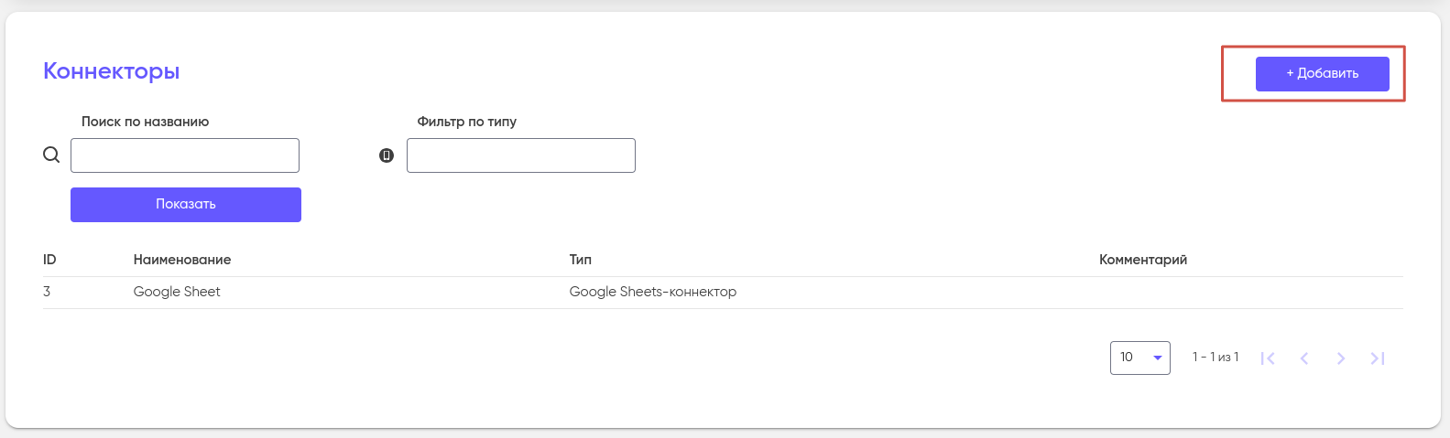Go to previous page arrow
Image resolution: width=1450 pixels, height=438 pixels.
pos(1304,358)
